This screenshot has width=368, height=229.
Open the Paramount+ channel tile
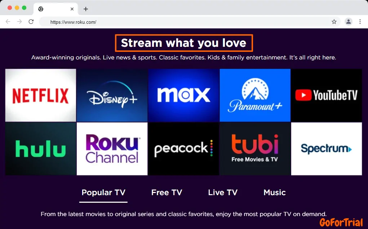(255, 95)
